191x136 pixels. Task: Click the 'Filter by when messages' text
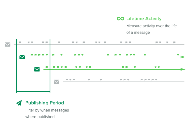(47, 110)
